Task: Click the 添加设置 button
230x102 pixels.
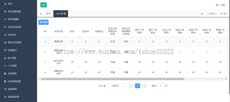Action: click(43, 22)
